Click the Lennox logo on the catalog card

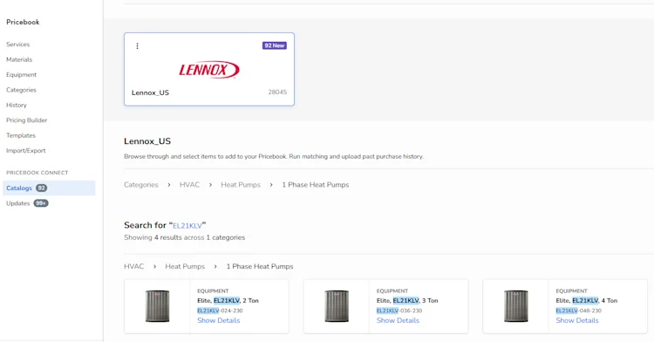209,70
